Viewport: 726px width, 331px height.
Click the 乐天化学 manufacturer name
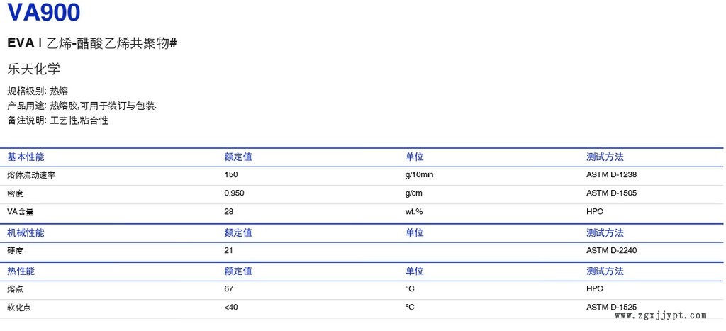(33, 69)
